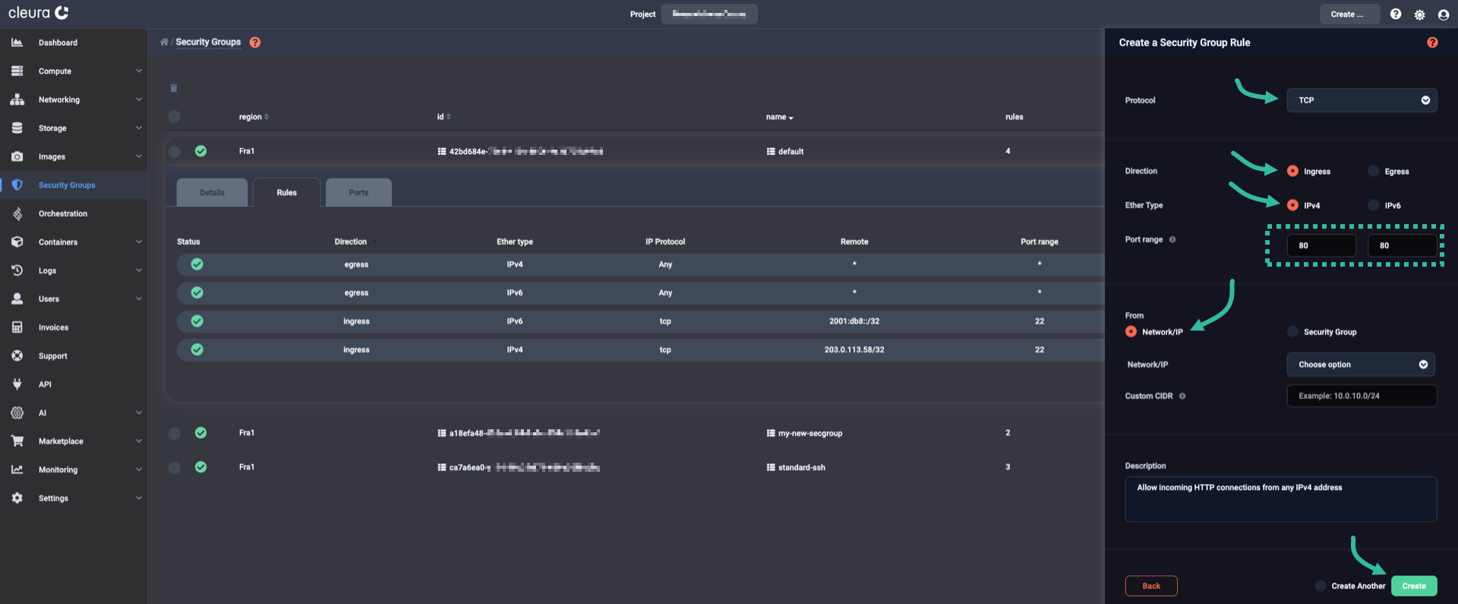Click the Custom CIDR info icon
This screenshot has width=1458, height=604.
(1182, 396)
